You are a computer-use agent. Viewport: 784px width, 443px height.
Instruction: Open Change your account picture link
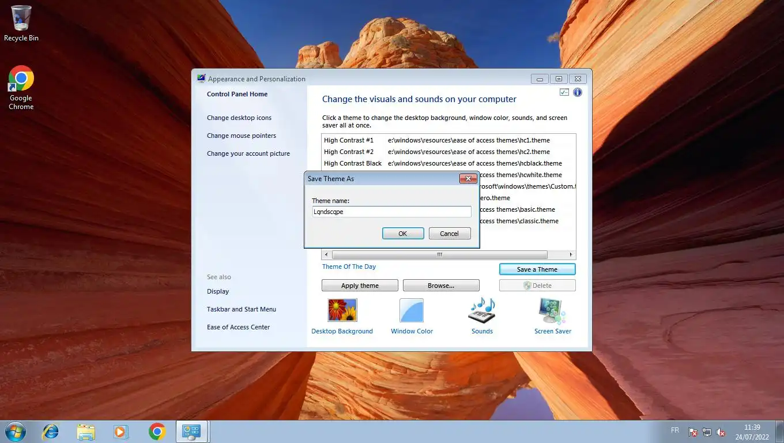pyautogui.click(x=248, y=153)
